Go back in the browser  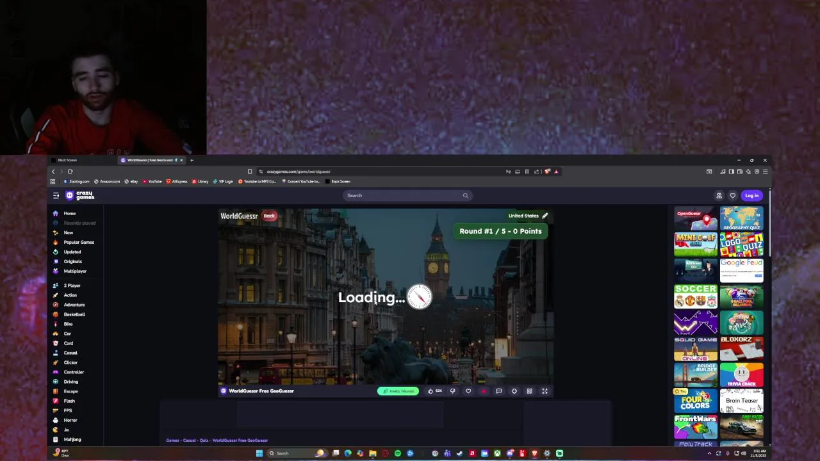pyautogui.click(x=53, y=172)
